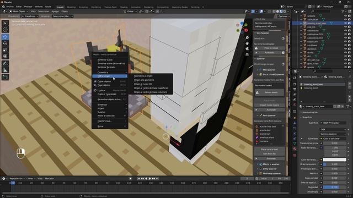353x198 pixels.
Task: Disable render camera for granite
Action: pos(349,67)
